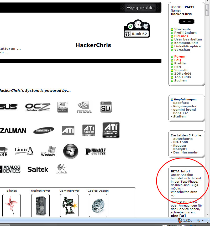Click the Microsoft Windows flag logo
210x226 pixels.
(48, 151)
